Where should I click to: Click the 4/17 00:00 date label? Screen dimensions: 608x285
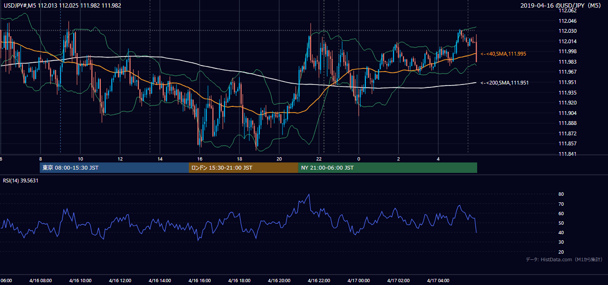(x=358, y=281)
